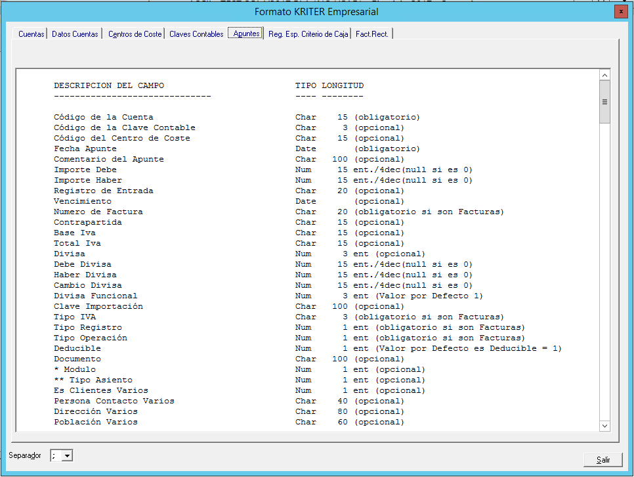Select the 'Base Iva' line

tap(229, 233)
